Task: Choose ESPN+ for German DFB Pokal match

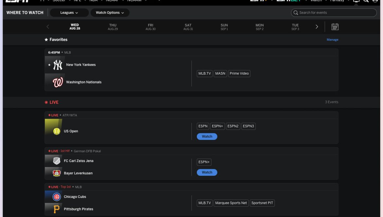Action: 204,162
